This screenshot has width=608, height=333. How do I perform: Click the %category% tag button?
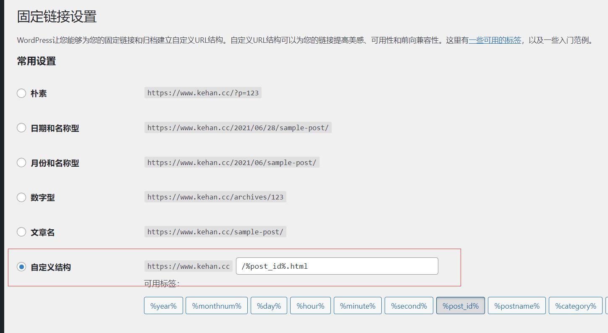[x=575, y=306]
